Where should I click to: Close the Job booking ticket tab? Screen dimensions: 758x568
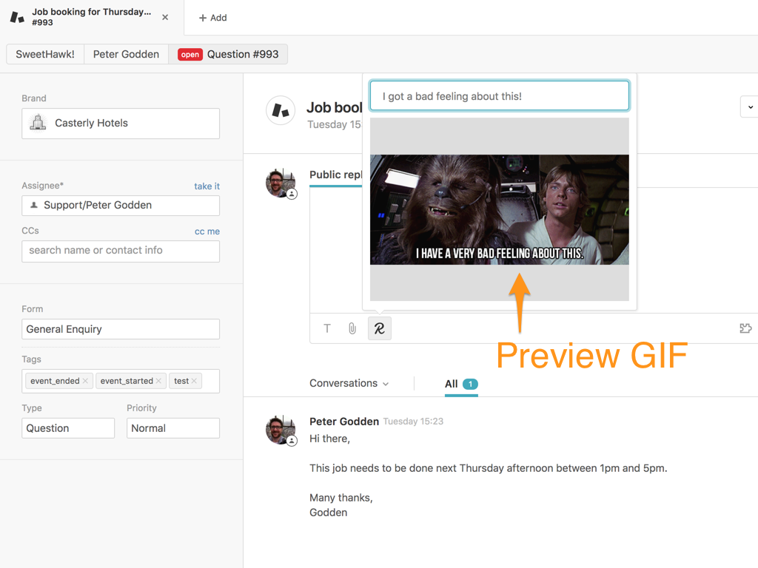pos(165,17)
